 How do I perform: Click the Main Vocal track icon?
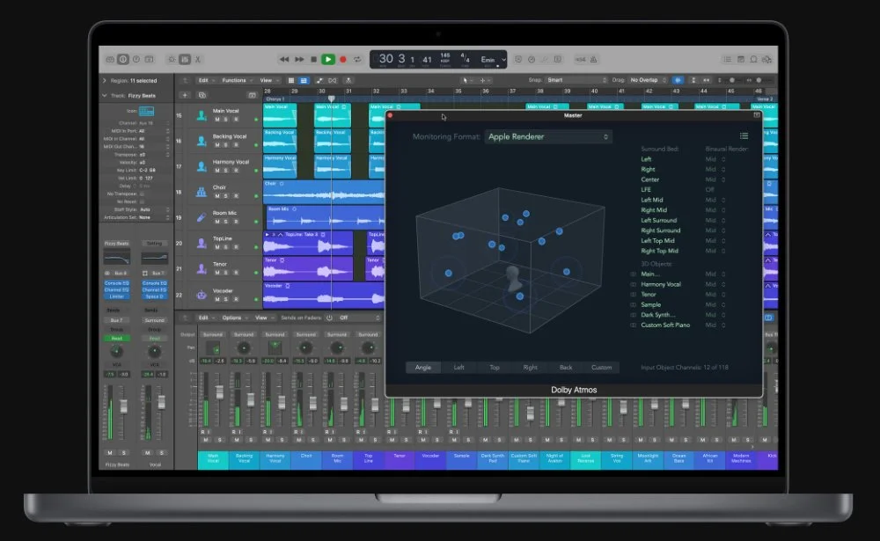click(201, 115)
